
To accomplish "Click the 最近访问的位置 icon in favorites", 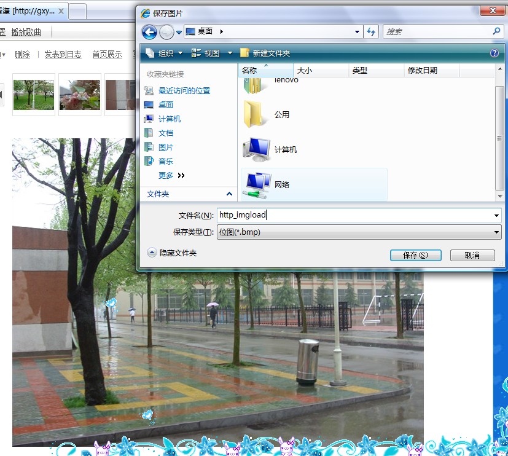I will pos(149,91).
